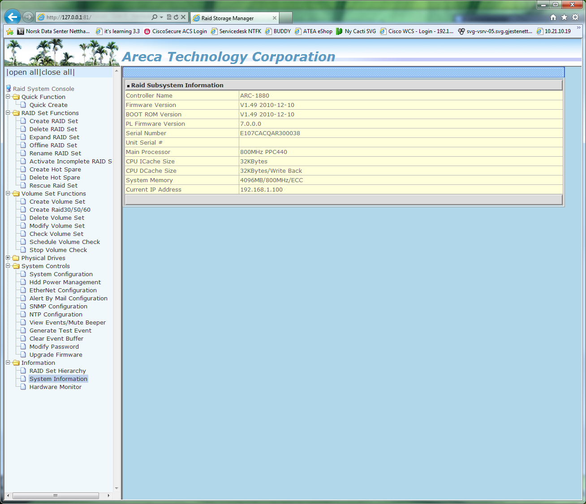Open the Alert By Mail Configuration page
The height and width of the screenshot is (504, 586).
[69, 298]
